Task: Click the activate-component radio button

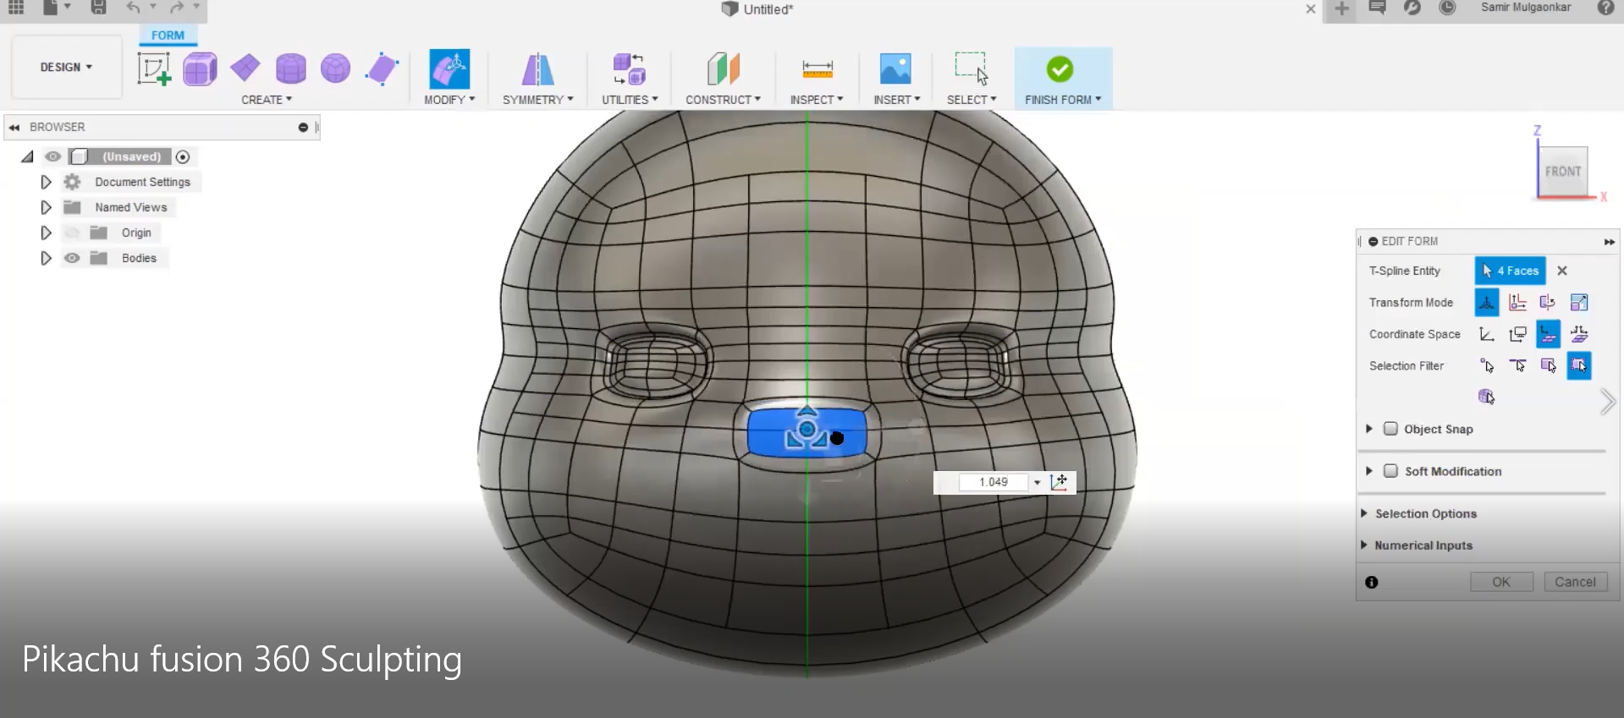Action: point(183,156)
